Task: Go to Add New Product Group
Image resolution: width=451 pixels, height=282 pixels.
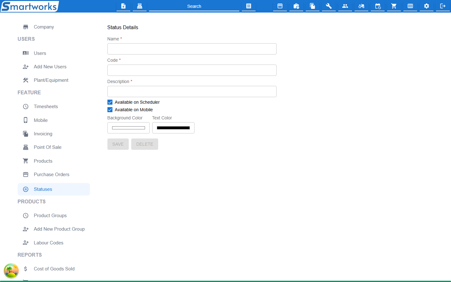Action: point(54,229)
